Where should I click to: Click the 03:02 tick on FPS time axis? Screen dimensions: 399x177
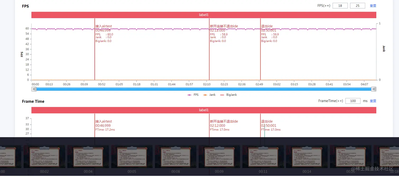pos(277,84)
